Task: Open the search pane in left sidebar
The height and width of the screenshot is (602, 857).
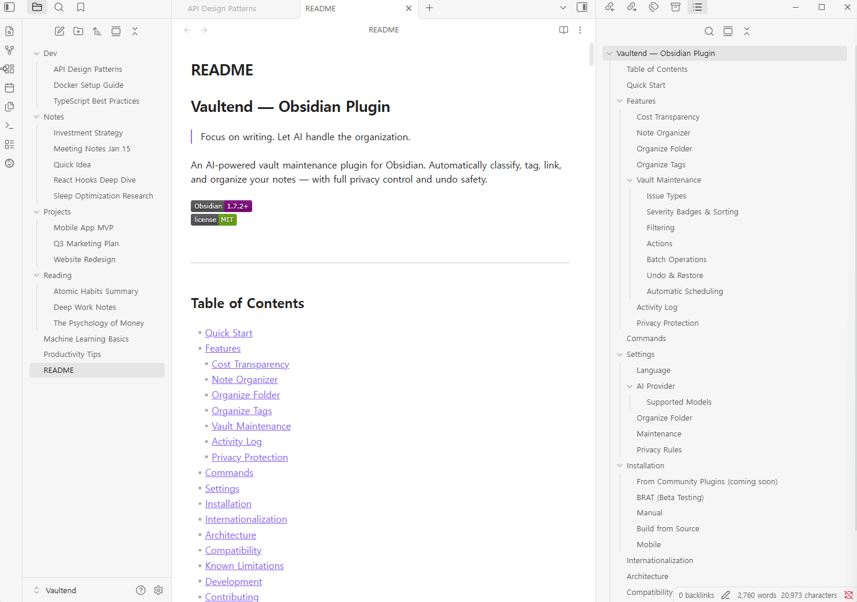Action: tap(59, 7)
